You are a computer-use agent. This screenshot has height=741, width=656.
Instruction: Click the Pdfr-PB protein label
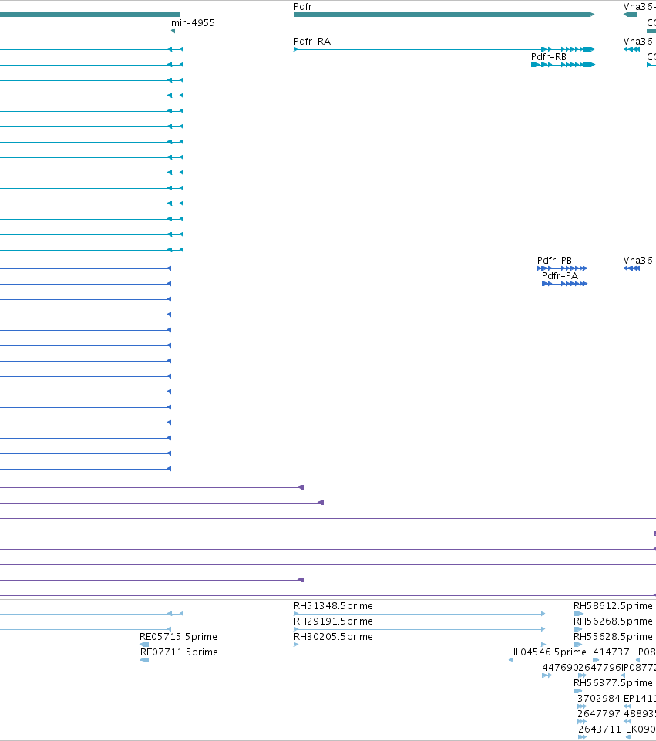(554, 261)
